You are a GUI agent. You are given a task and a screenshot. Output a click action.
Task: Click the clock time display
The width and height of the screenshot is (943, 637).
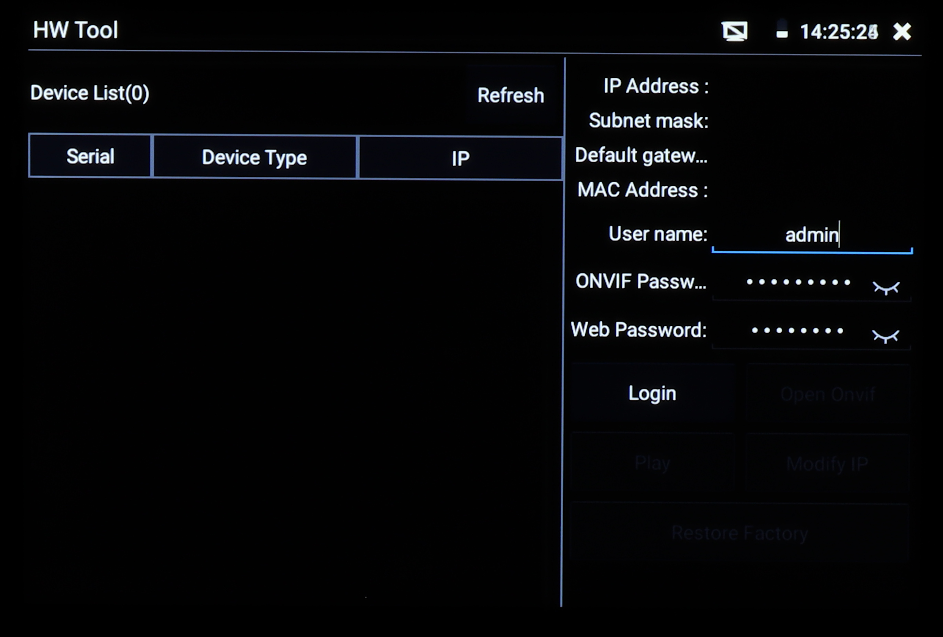[x=838, y=31]
